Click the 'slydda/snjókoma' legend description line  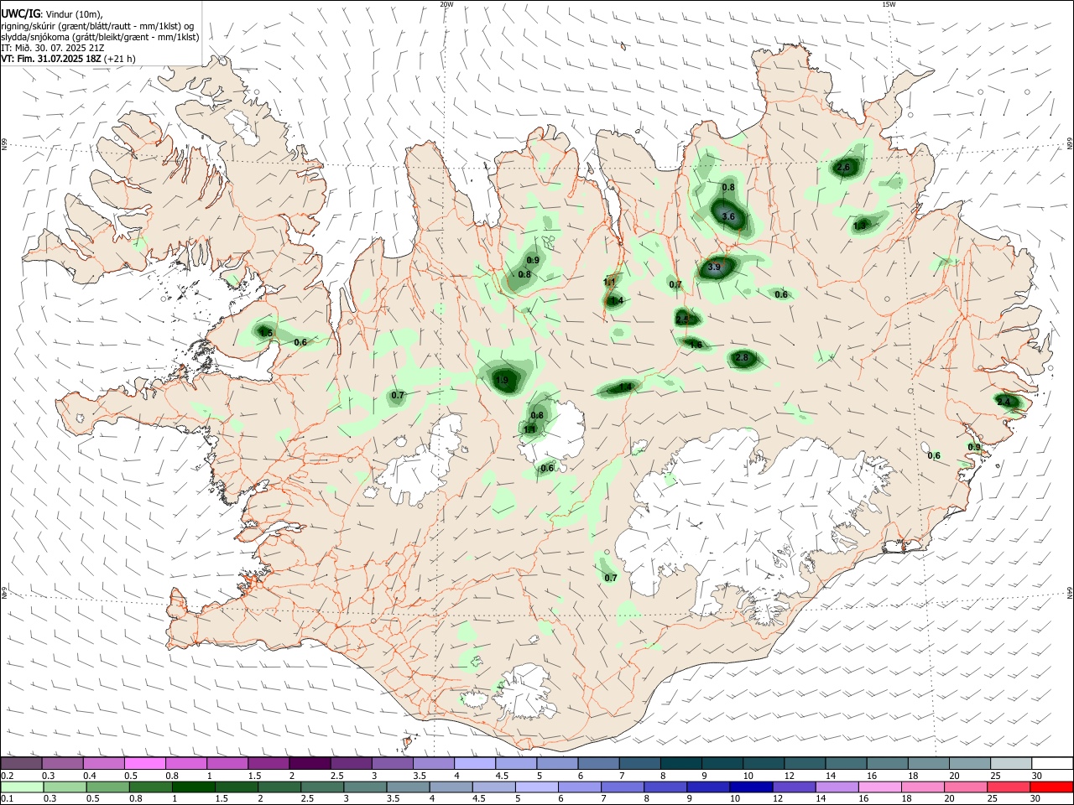pos(100,37)
